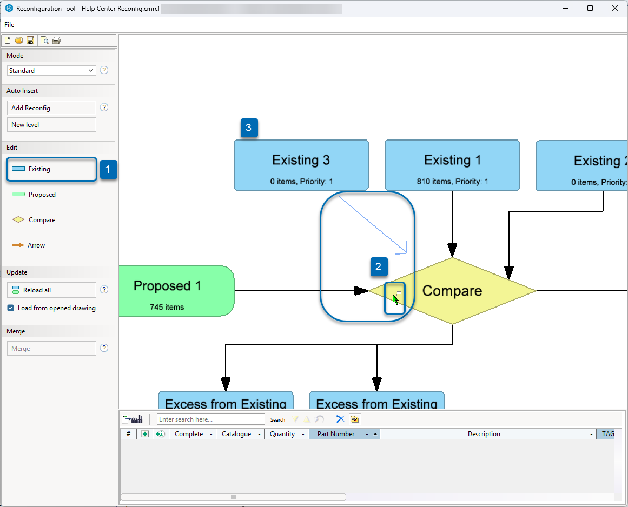Save with the floppy disk icon
This screenshot has height=507, width=628.
30,41
